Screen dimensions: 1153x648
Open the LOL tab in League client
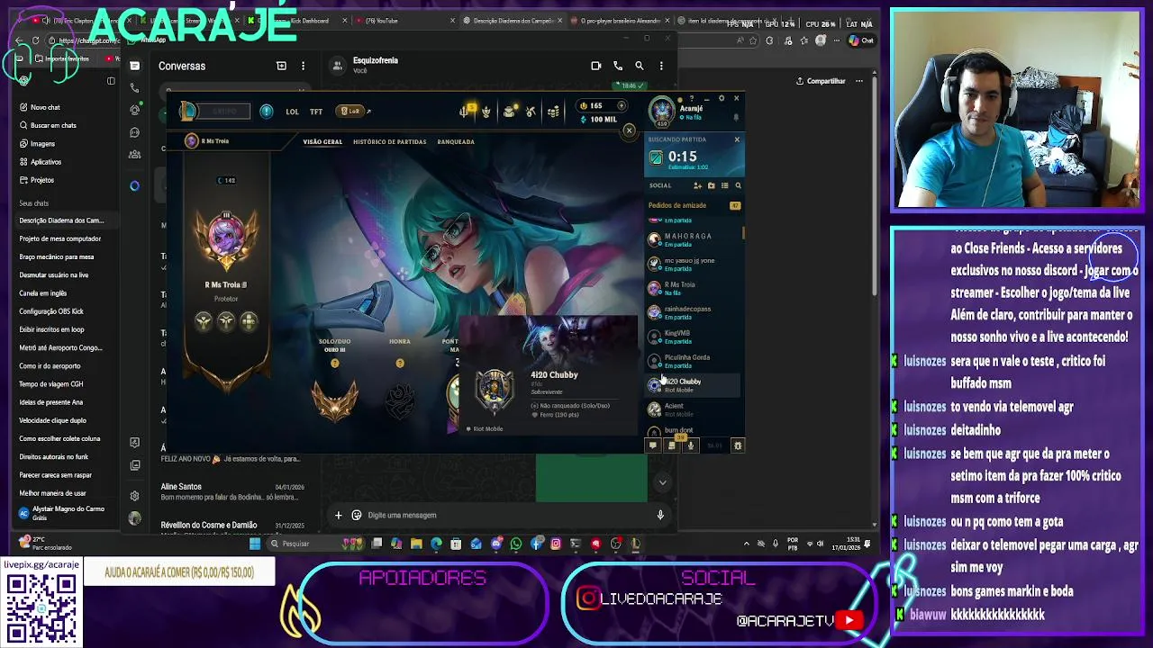(292, 112)
